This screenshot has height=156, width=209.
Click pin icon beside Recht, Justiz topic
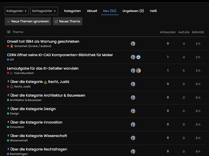[x=8, y=81]
